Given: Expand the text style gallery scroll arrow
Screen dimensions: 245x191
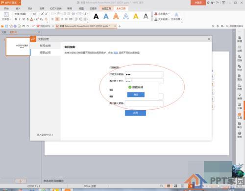Looking at the screenshot, I should (x=152, y=16).
